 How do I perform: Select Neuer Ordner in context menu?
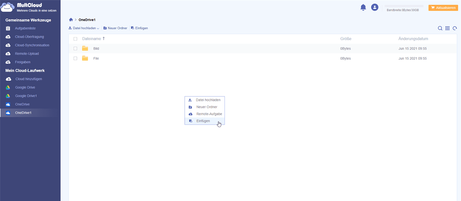(x=205, y=107)
